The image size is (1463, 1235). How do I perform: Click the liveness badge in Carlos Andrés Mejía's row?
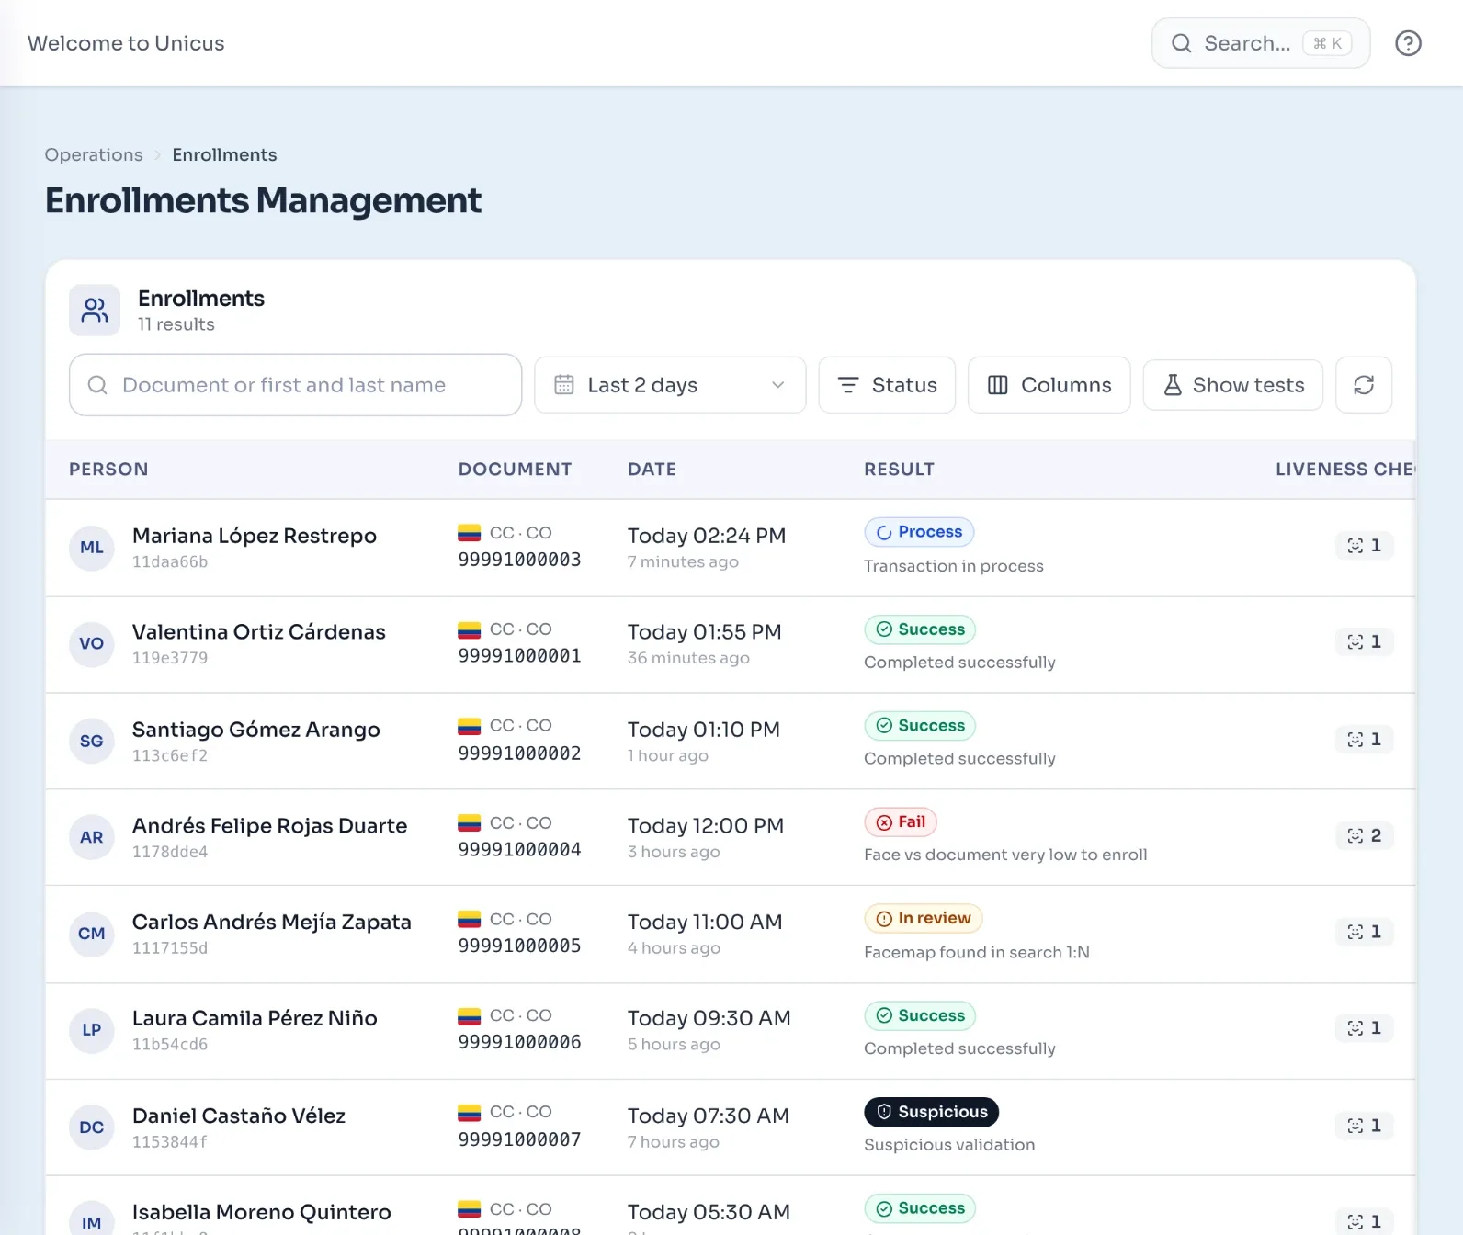tap(1365, 933)
